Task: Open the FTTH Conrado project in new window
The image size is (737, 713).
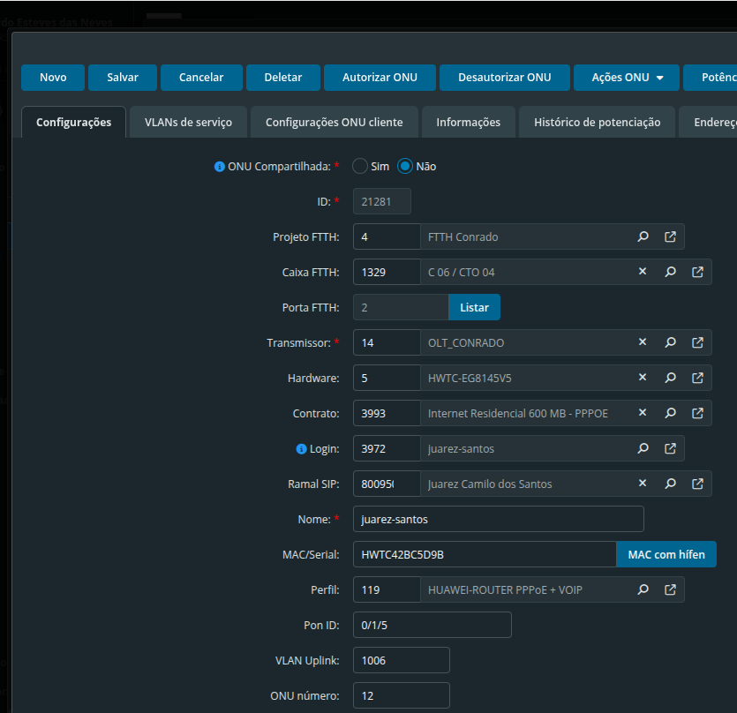Action: (670, 236)
